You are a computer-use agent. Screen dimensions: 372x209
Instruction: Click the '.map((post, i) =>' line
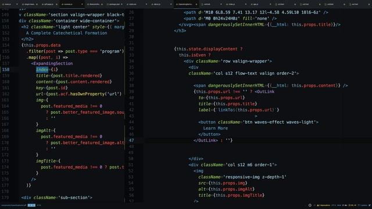click(47, 57)
